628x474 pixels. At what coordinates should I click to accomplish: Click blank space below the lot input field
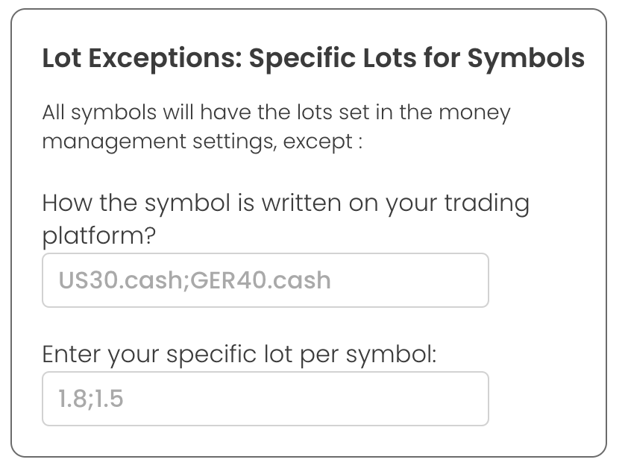(265, 441)
